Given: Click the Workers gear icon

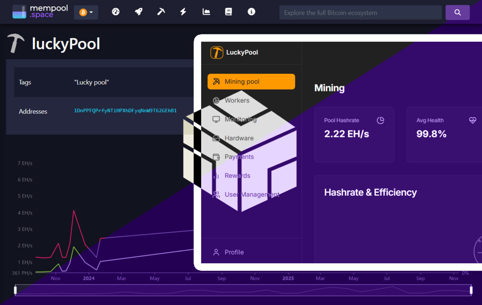Looking at the screenshot, I should tap(216, 101).
